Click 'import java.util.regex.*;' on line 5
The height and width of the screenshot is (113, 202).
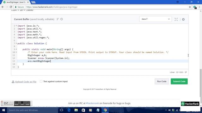tap(33, 38)
